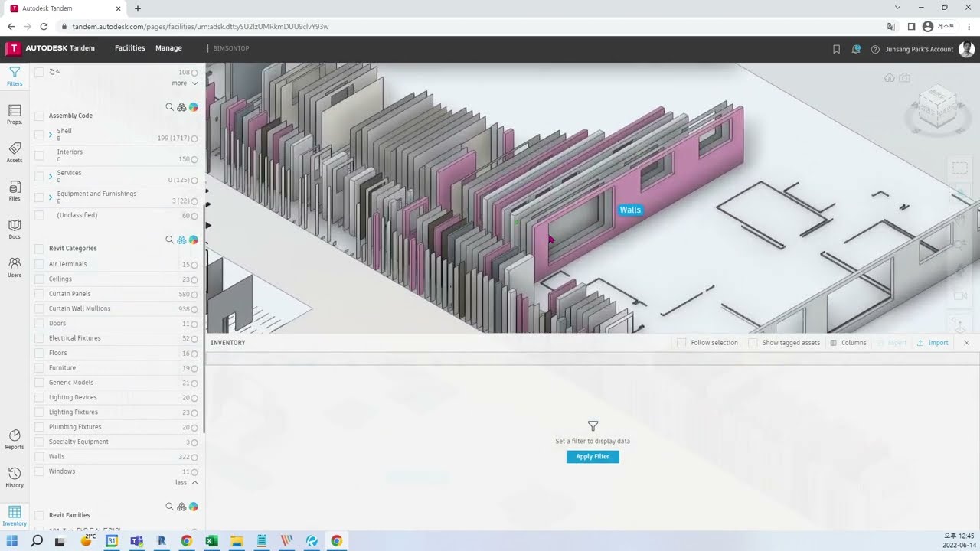The image size is (980, 551).
Task: Search within Revit Families filter
Action: click(x=169, y=507)
